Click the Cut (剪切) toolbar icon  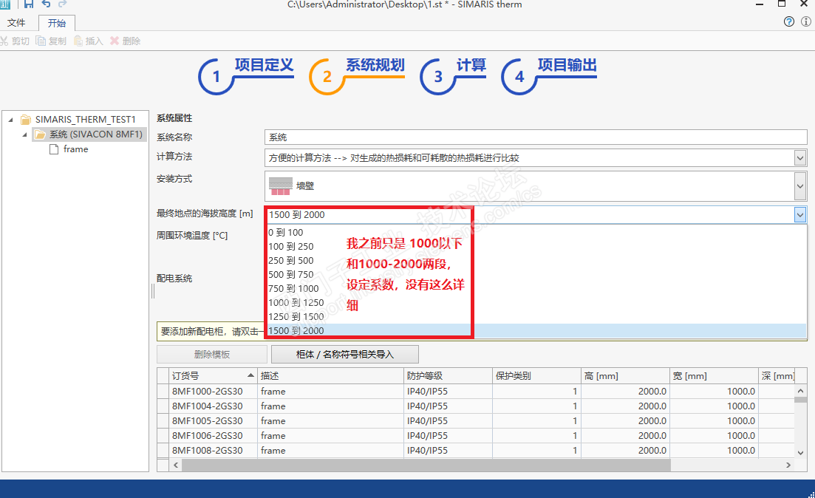point(4,41)
